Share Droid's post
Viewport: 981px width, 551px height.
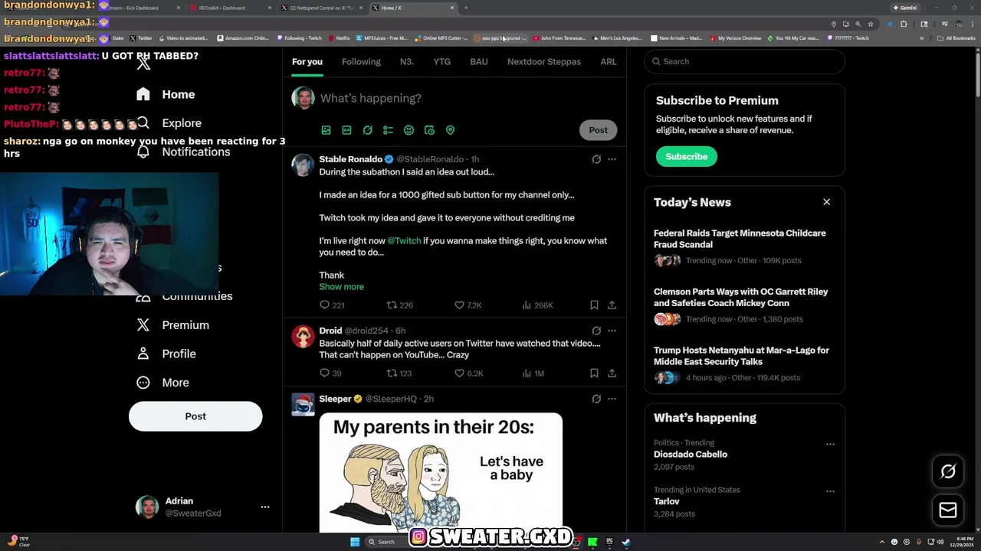[x=612, y=373]
